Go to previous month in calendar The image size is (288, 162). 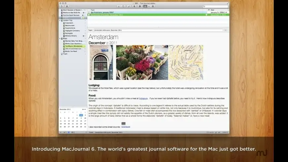click(x=82, y=109)
